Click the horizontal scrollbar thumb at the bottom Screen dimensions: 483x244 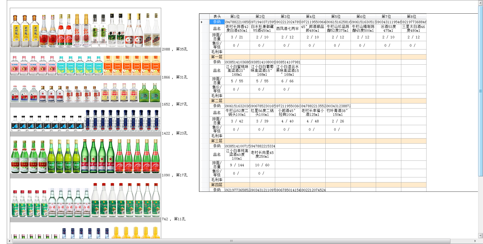[231, 241]
